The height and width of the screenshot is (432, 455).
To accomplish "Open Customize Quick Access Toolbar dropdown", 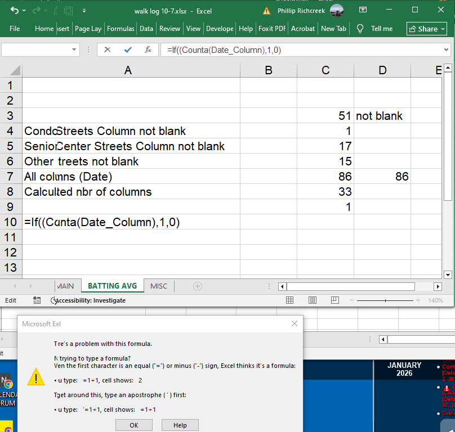I will click(x=84, y=11).
